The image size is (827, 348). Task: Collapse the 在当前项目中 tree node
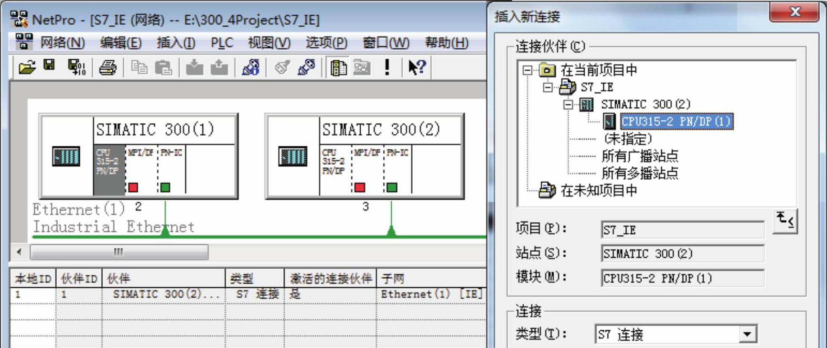click(x=527, y=70)
